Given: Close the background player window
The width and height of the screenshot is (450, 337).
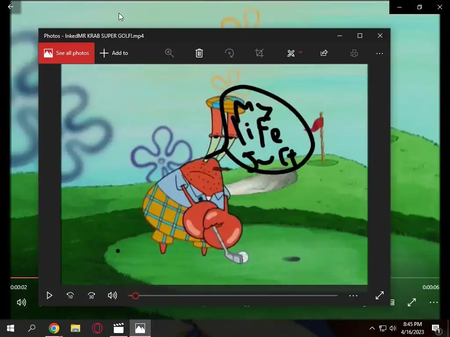Looking at the screenshot, I should coord(439,7).
